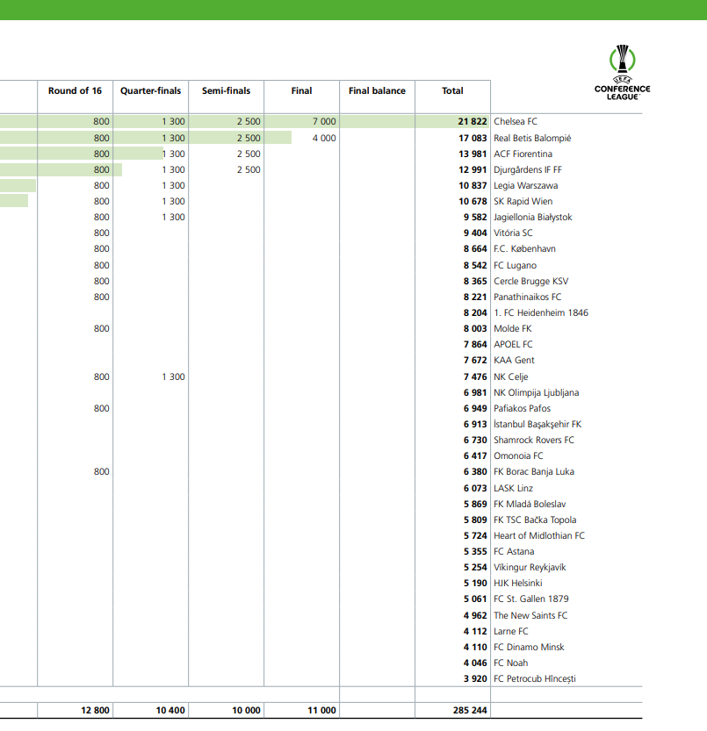Click Legia Warszawa's total 10 837
The height and width of the screenshot is (731, 707).
pyautogui.click(x=473, y=185)
